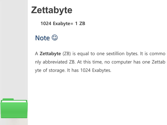
Task: Click the "1024 Exabyte= 1 ZB" line
Action: coord(63,24)
